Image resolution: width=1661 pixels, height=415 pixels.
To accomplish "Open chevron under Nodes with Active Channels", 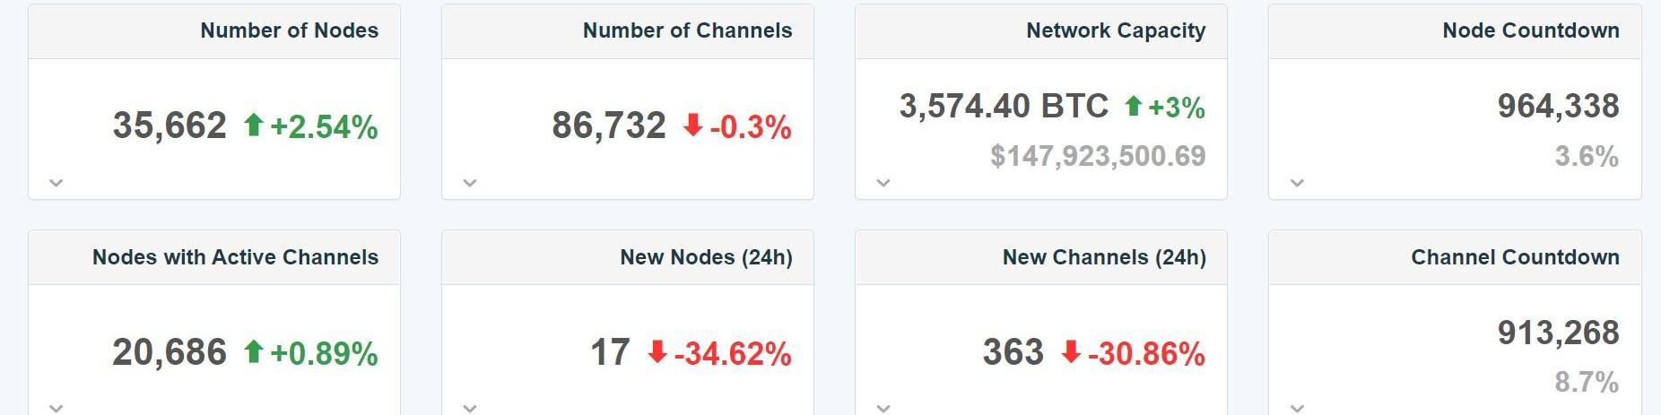I will click(x=57, y=408).
